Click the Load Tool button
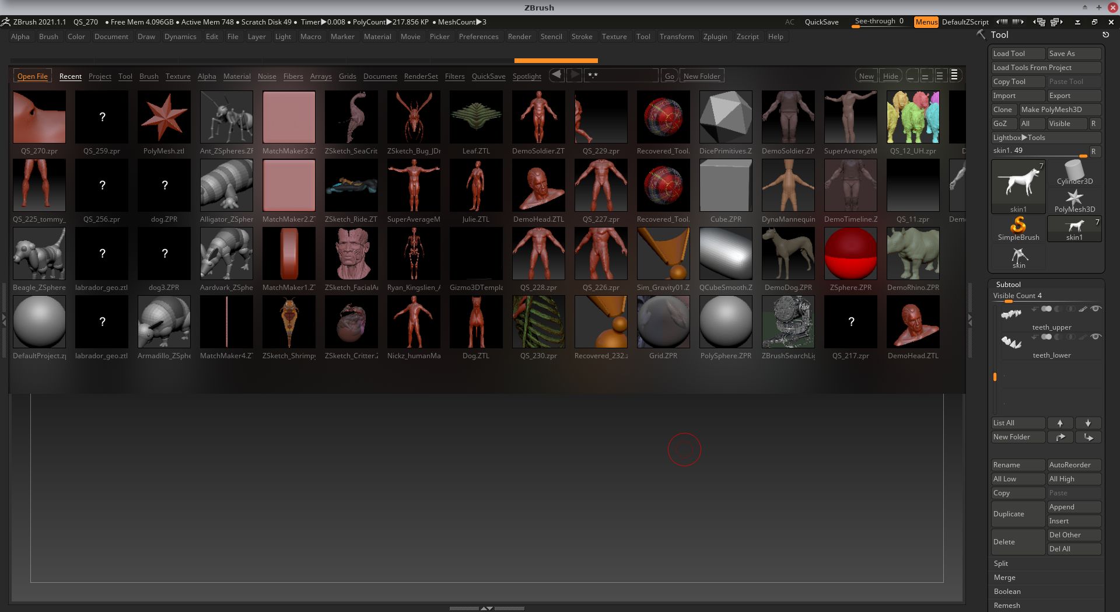The image size is (1120, 612). tap(1018, 54)
